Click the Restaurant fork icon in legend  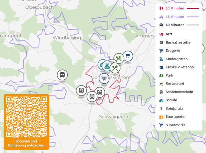(x=161, y=84)
